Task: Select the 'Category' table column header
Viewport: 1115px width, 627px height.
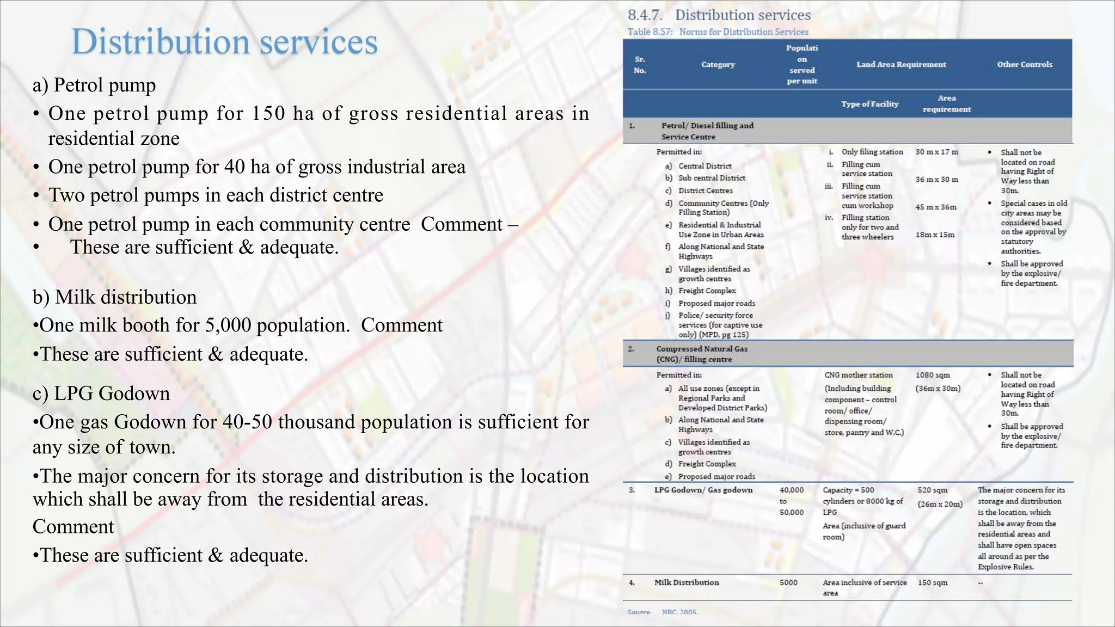Action: coord(718,64)
